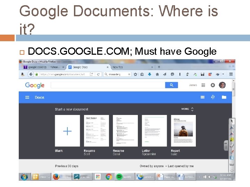The height and width of the screenshot is (187, 250).
Task: Bookmark this page with star icon
Action: tap(135, 74)
